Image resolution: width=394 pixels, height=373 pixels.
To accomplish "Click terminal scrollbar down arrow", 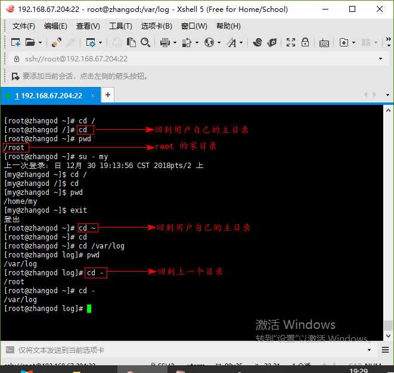I will point(388,336).
